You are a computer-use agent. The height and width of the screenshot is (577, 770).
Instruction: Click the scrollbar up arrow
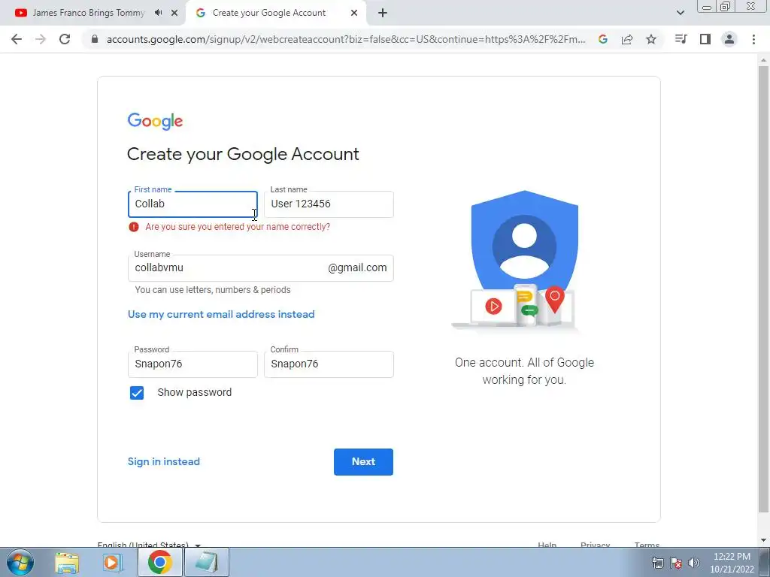pyautogui.click(x=763, y=59)
